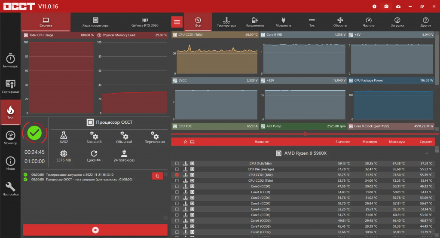
Task: Toggle checkbox for CPU CCD2 (Tdie)
Action: point(177,180)
